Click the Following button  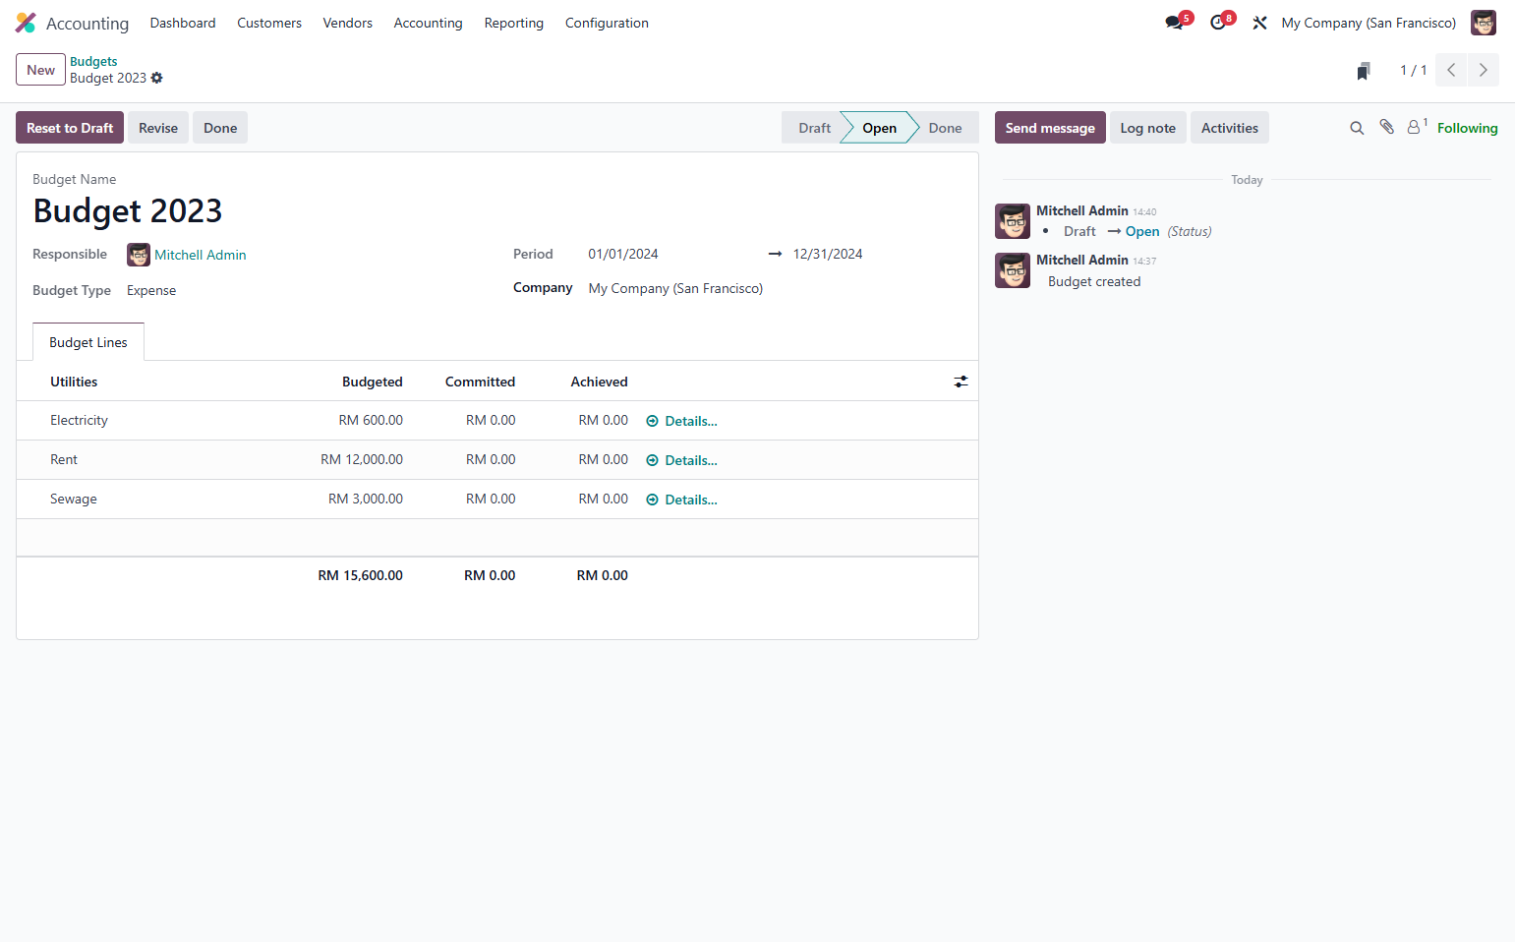coord(1468,128)
